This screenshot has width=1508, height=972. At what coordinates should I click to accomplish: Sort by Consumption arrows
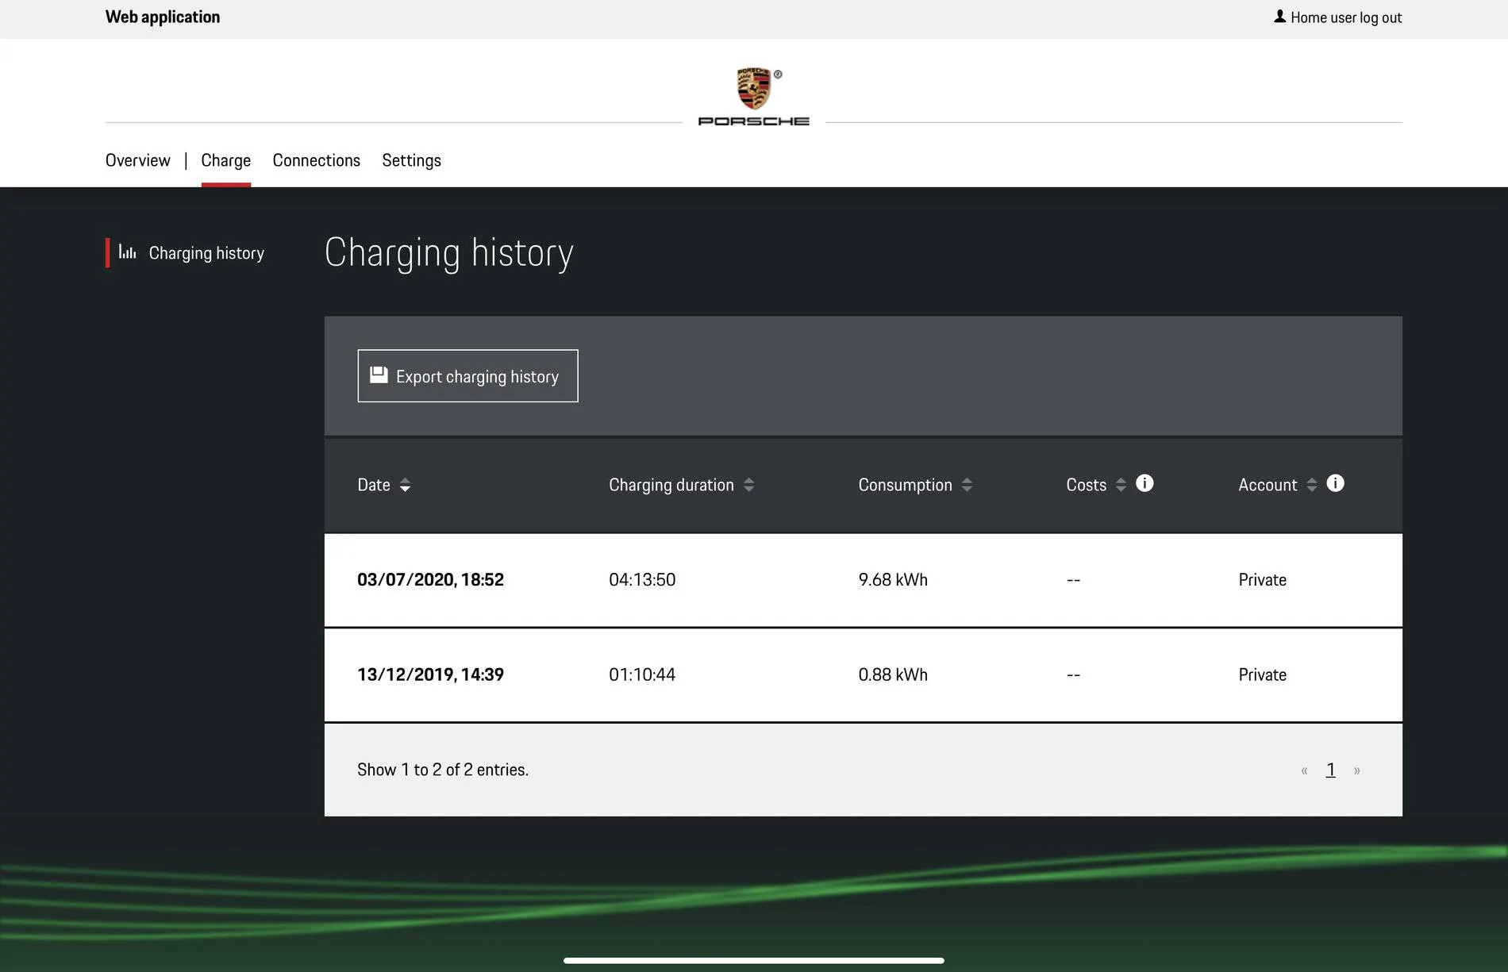(967, 485)
